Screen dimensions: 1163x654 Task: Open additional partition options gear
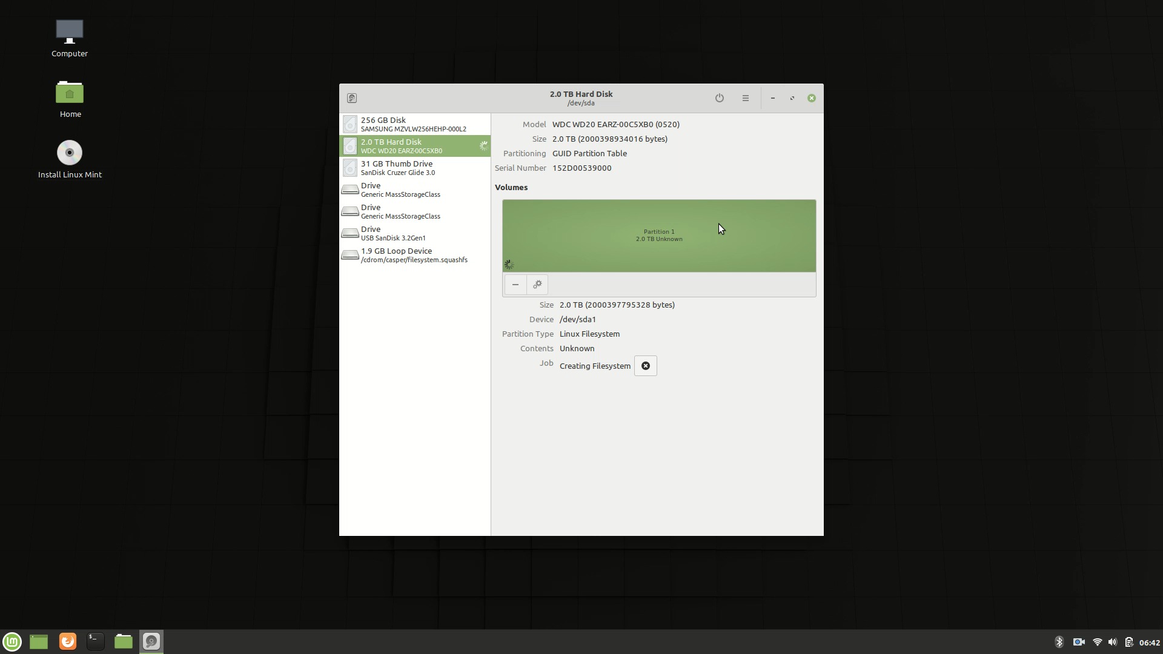[537, 285]
